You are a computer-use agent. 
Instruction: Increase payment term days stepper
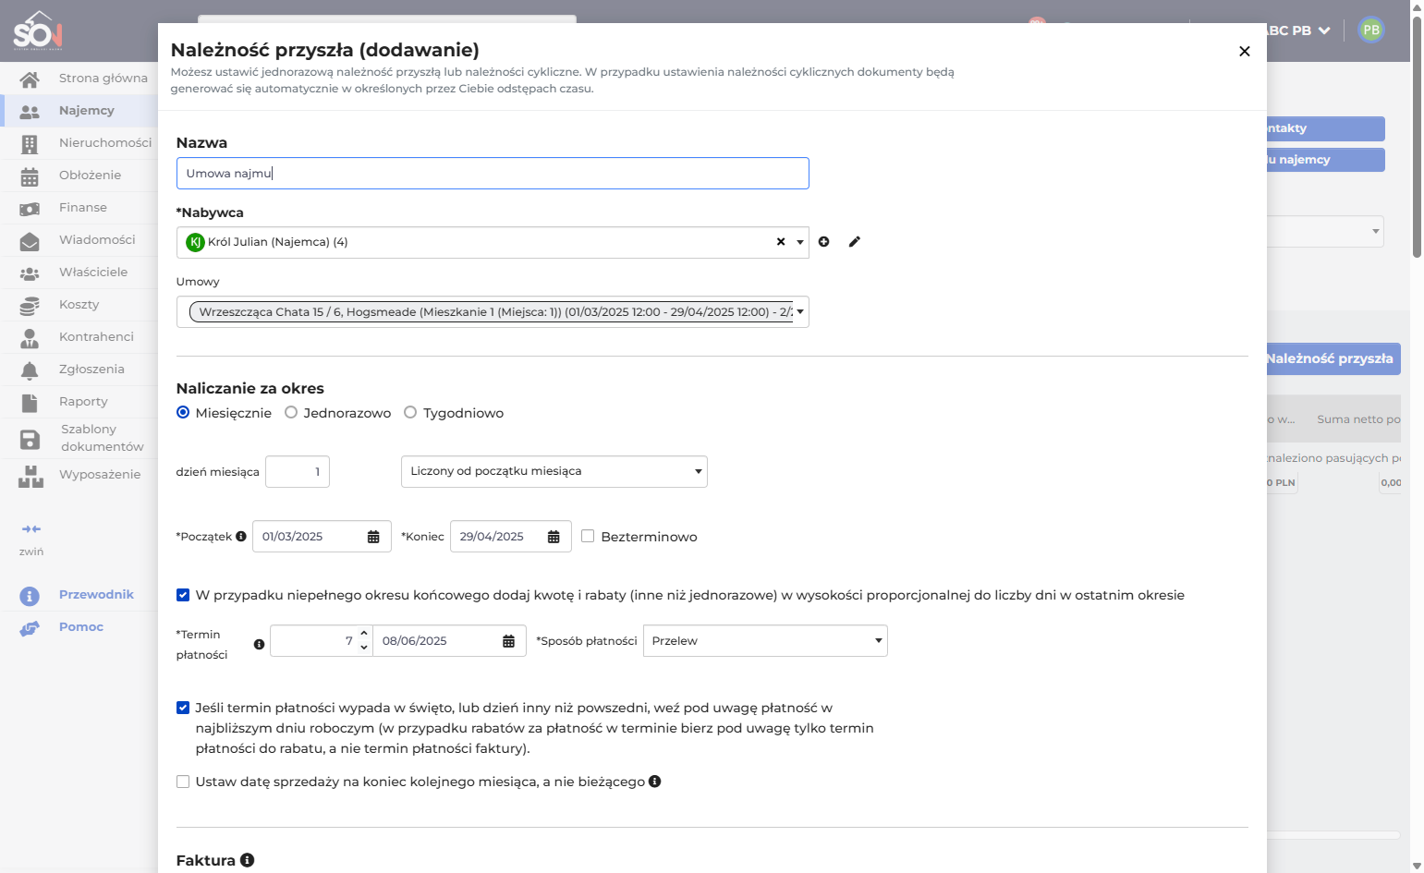tap(364, 634)
